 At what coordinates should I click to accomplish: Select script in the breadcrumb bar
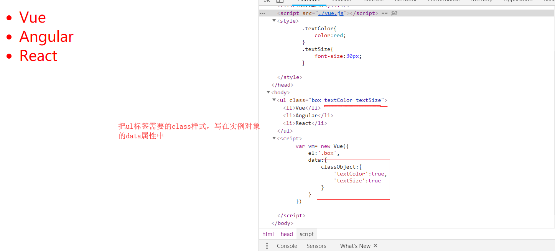click(x=306, y=234)
